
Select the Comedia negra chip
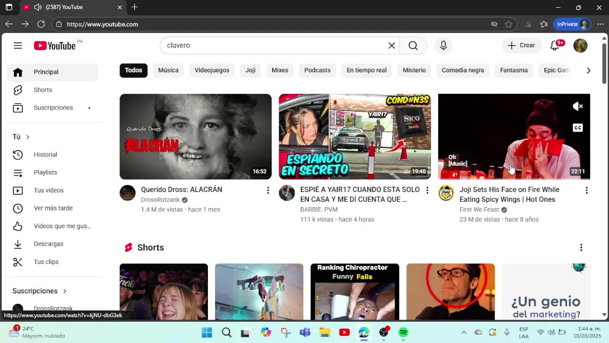(x=463, y=70)
